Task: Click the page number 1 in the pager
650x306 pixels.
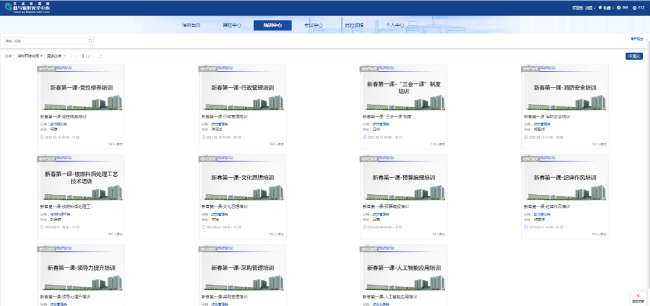Action: 83,57
